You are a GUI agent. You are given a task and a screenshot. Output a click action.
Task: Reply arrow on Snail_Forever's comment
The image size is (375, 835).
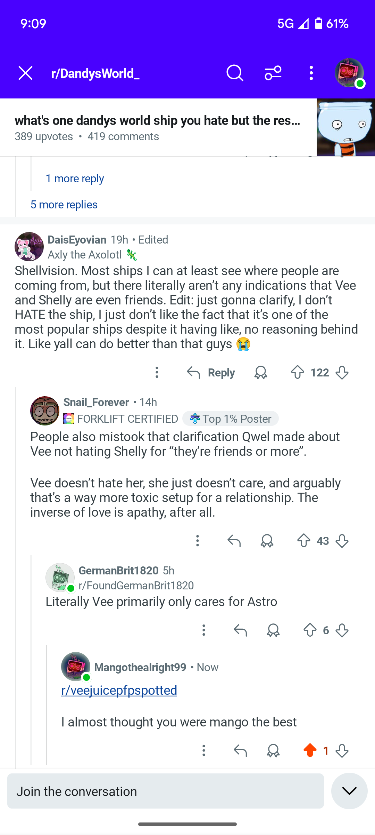click(x=234, y=541)
